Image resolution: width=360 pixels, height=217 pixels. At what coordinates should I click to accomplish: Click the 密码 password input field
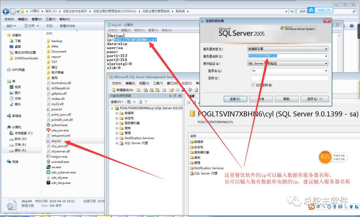[290, 78]
